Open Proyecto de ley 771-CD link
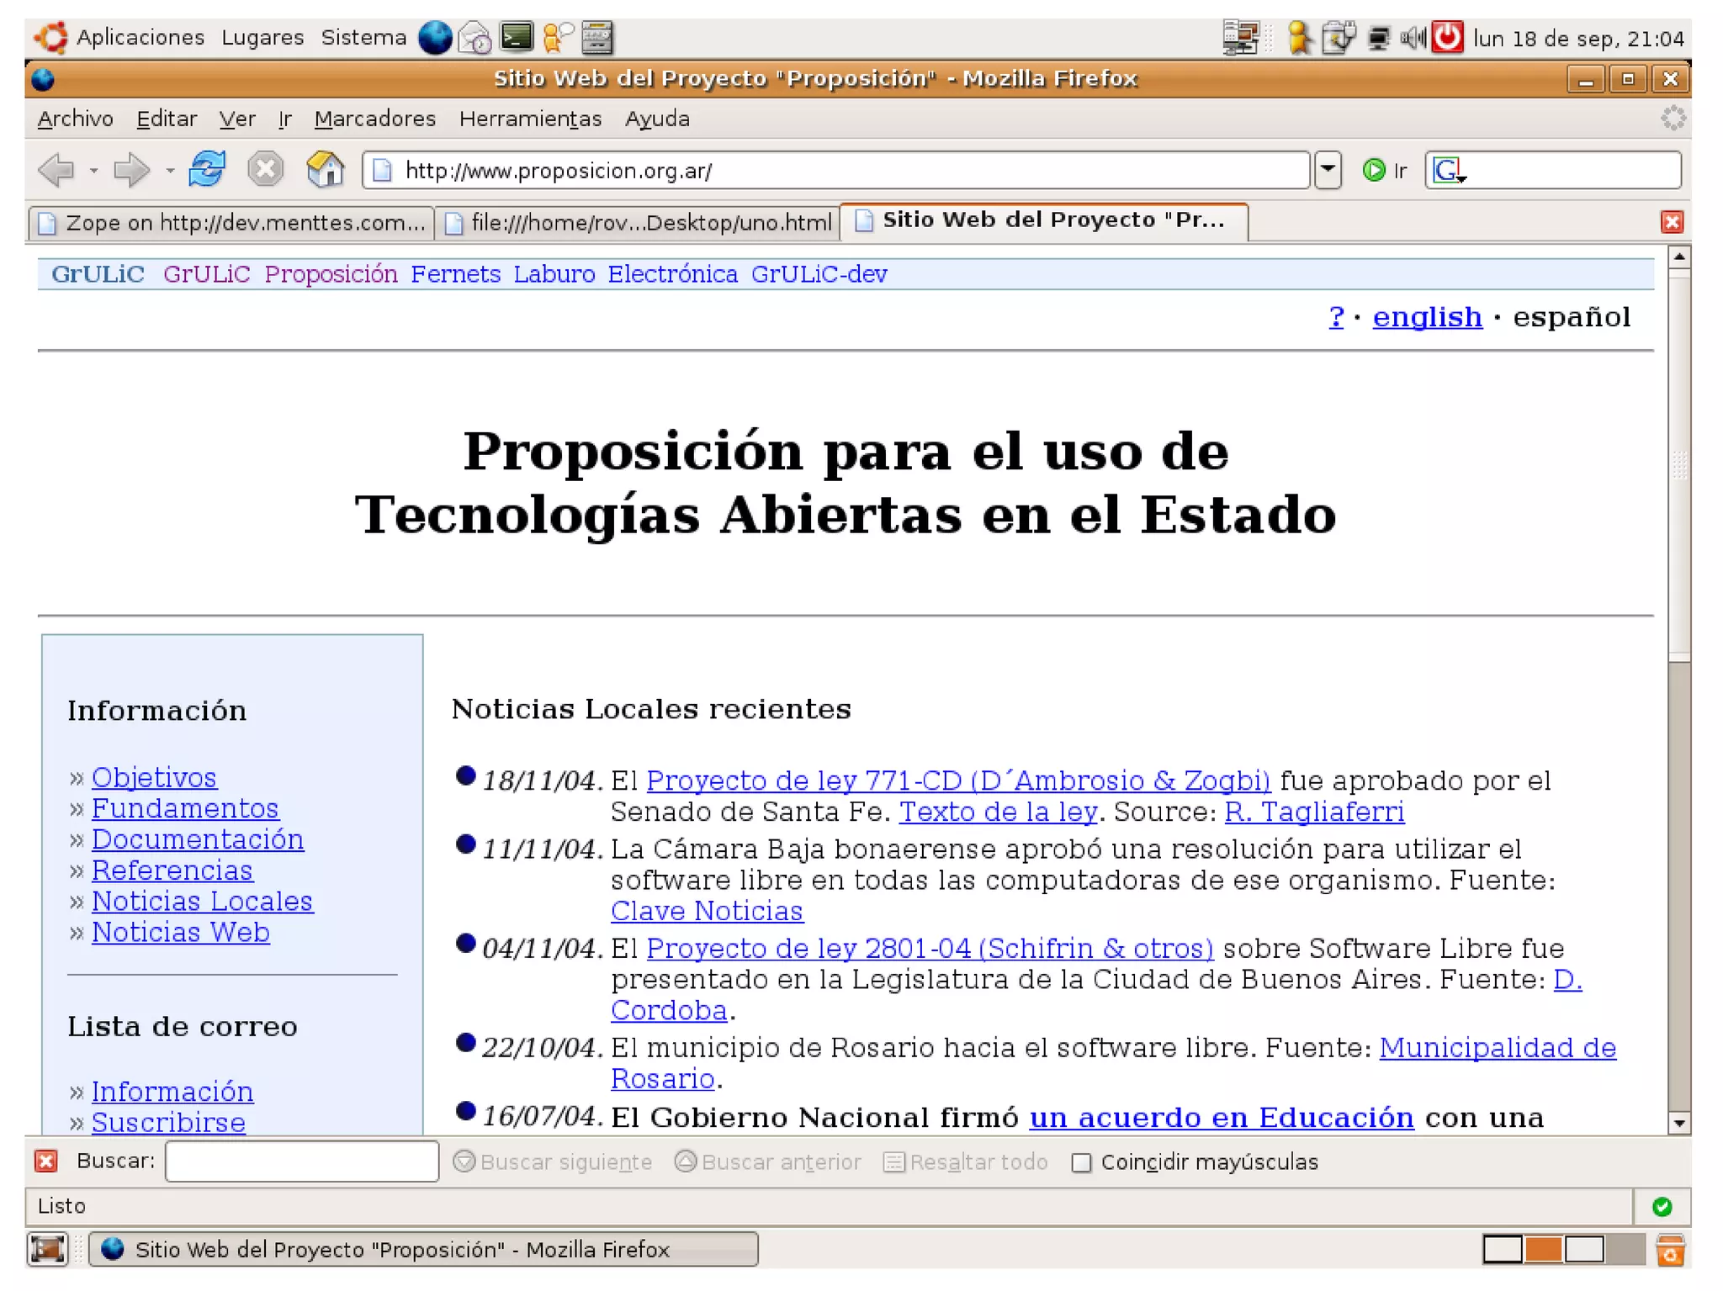 click(x=958, y=780)
